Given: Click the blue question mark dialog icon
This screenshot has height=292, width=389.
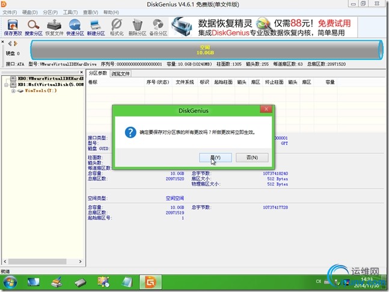Looking at the screenshot, I should tap(130, 132).
